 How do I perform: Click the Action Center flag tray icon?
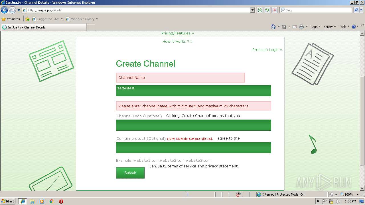point(325,201)
